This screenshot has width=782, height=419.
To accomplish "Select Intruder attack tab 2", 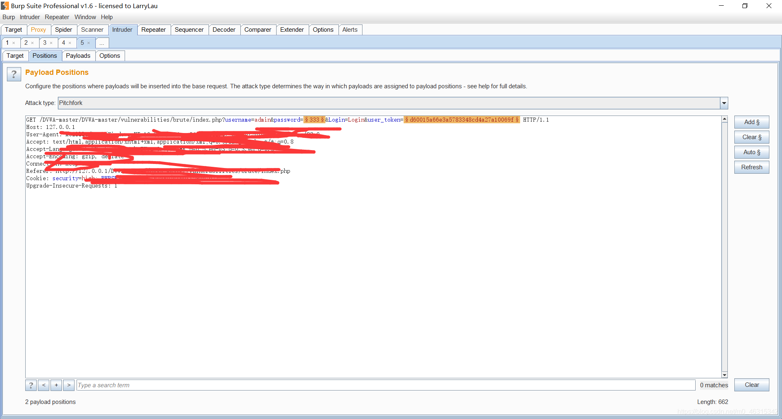I will (26, 43).
